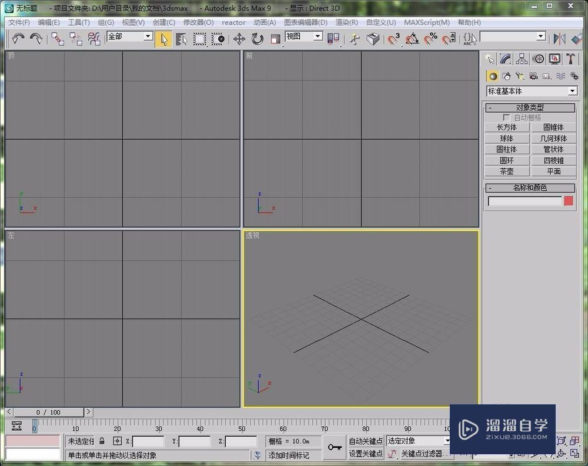Select Shapes category icon
Viewport: 588px width, 466px height.
pyautogui.click(x=506, y=76)
